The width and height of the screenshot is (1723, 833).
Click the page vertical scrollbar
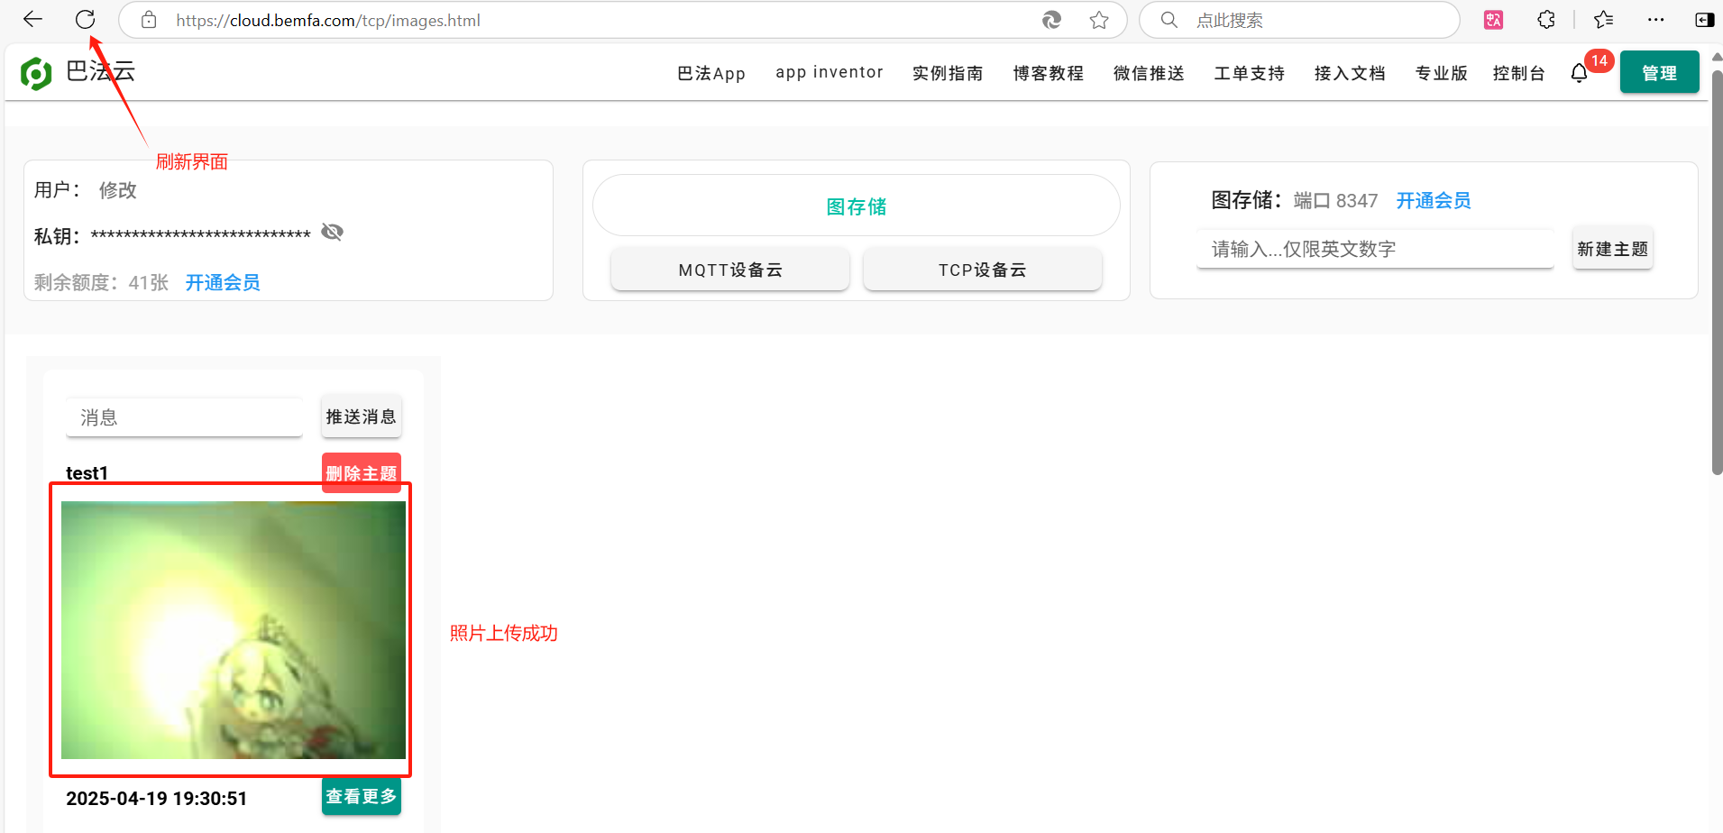coord(1717,270)
